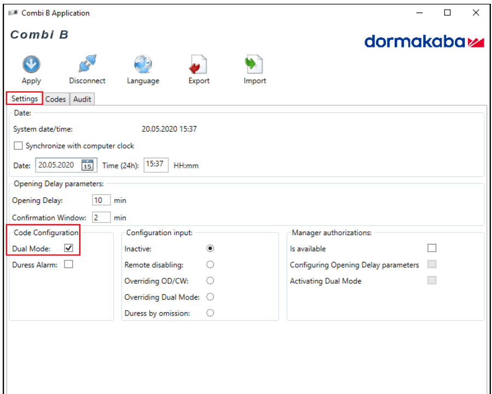Click the dormakaba logo
This screenshot has width=492, height=394.
[424, 42]
